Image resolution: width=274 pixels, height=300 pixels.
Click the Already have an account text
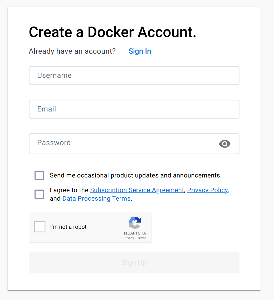pyautogui.click(x=72, y=51)
